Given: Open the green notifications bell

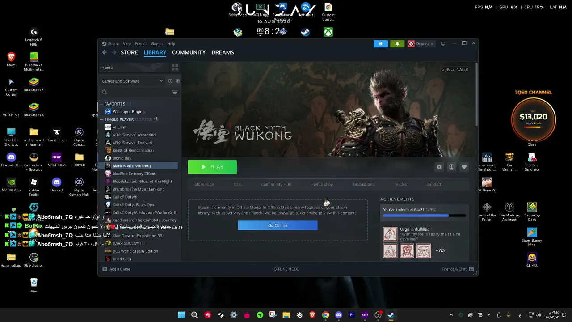Looking at the screenshot, I should [x=397, y=44].
